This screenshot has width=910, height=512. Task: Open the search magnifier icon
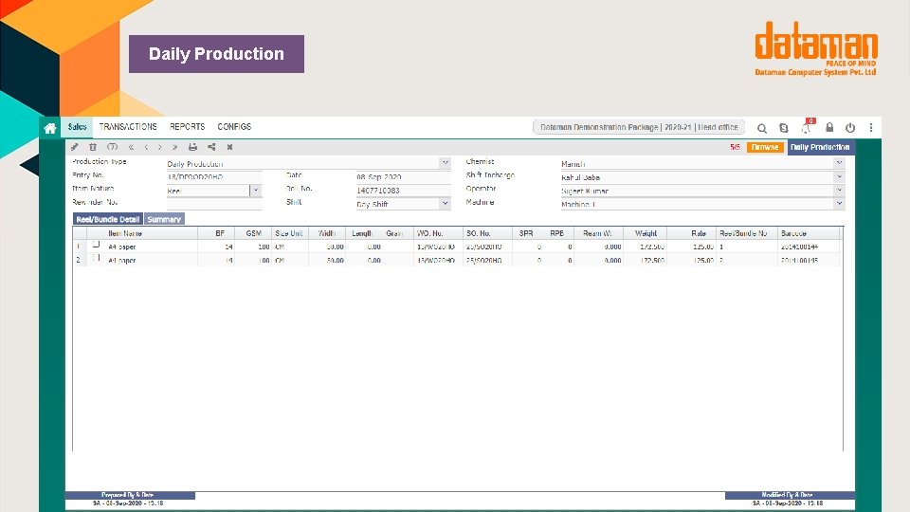tap(762, 128)
